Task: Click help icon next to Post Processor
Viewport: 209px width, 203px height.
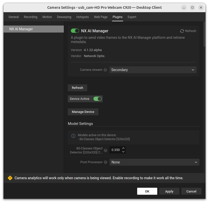Action: [x=106, y=162]
